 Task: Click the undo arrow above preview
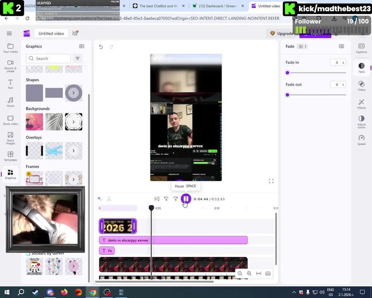[x=101, y=47]
